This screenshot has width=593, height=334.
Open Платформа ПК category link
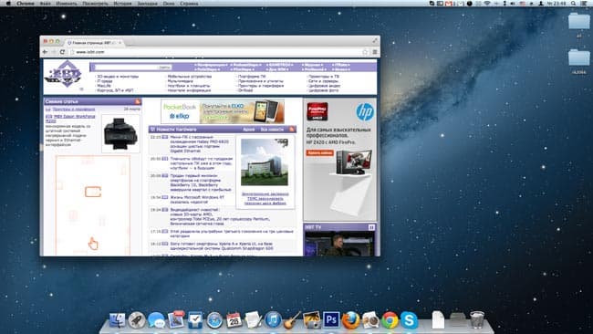tap(252, 77)
